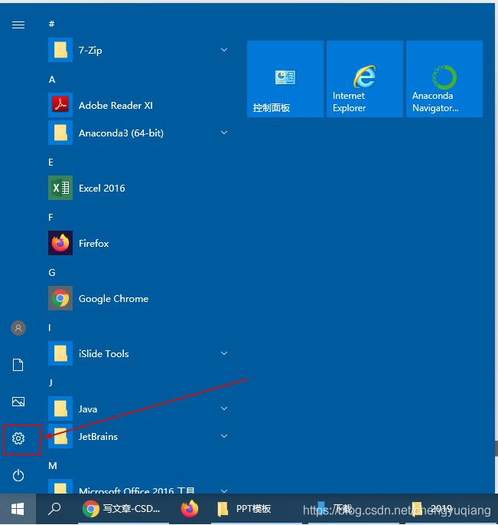Open the user account icon
The image size is (498, 525).
click(x=18, y=328)
